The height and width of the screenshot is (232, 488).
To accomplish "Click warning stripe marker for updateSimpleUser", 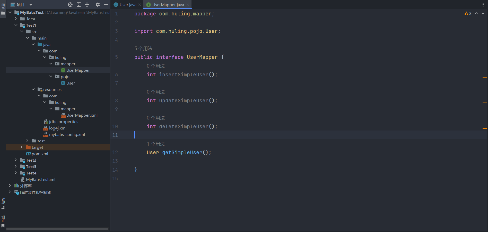I will click(x=485, y=103).
